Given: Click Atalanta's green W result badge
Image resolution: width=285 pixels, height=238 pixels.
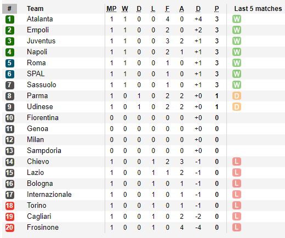Looking at the screenshot, I should [237, 19].
